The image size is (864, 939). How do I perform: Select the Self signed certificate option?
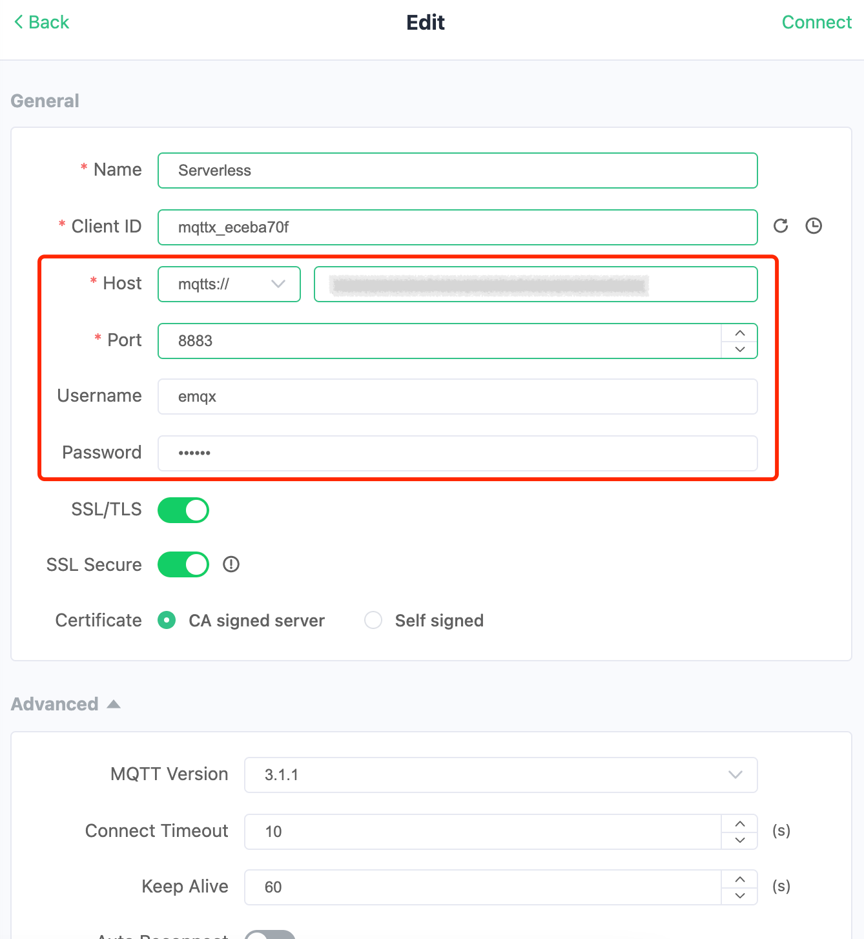click(x=374, y=621)
